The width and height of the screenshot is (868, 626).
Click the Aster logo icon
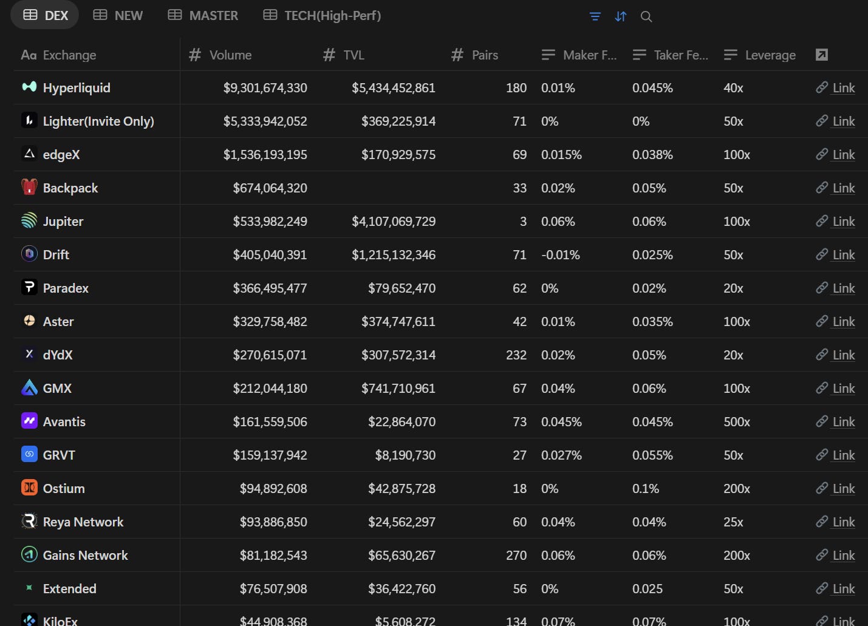point(29,321)
